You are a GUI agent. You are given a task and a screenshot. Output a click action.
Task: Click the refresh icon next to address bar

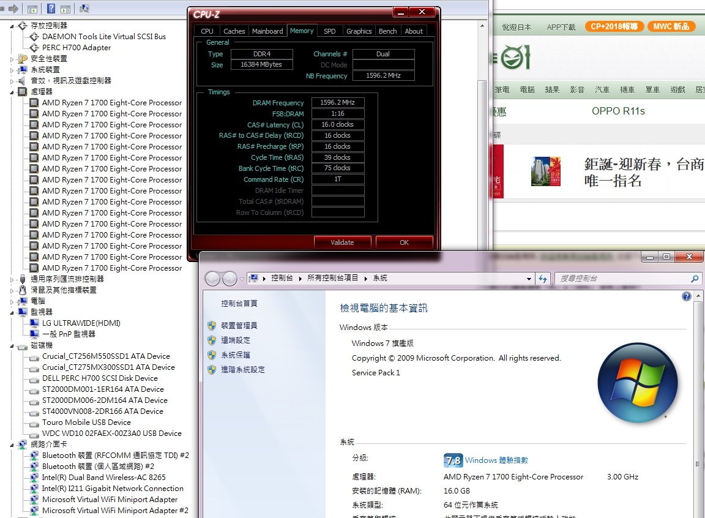[543, 279]
